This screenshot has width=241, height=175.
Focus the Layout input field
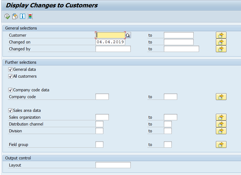point(113,165)
